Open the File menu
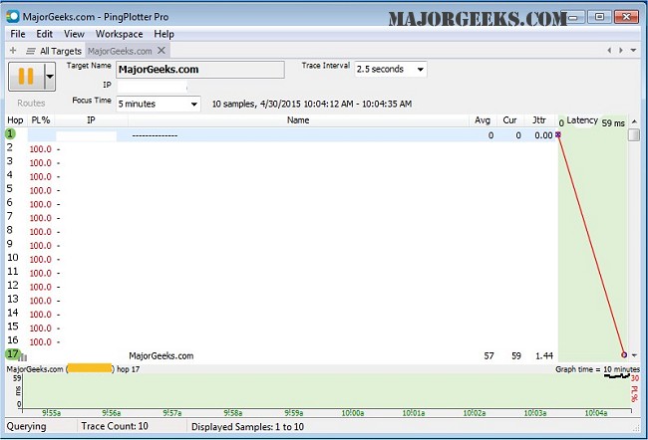Viewport: 648px width, 440px height. 18,34
